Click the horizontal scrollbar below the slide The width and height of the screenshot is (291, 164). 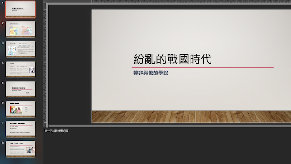(170, 126)
